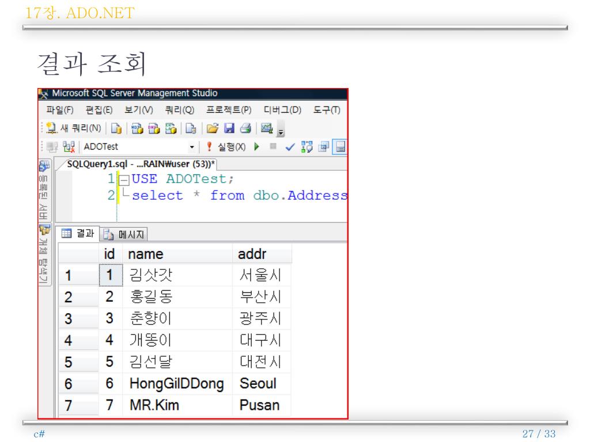The height and width of the screenshot is (442, 590).
Task: Click the selected id cell in row 1
Action: pos(111,276)
